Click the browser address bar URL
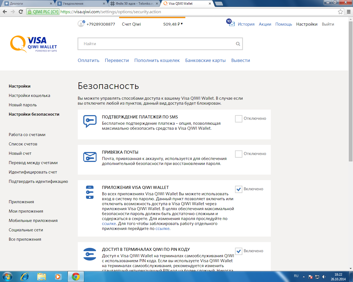This screenshot has height=282, width=353. (x=111, y=12)
